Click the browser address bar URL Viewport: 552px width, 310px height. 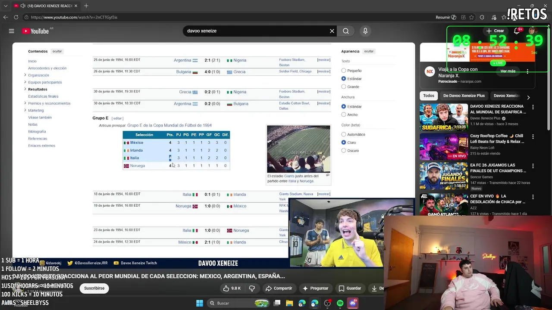(x=74, y=17)
